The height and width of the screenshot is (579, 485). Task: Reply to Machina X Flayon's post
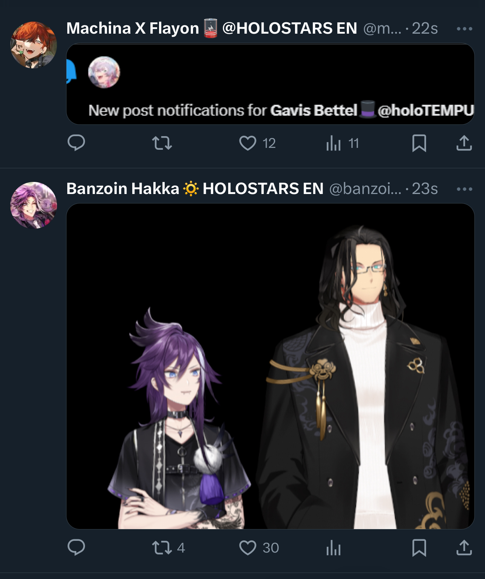[76, 143]
